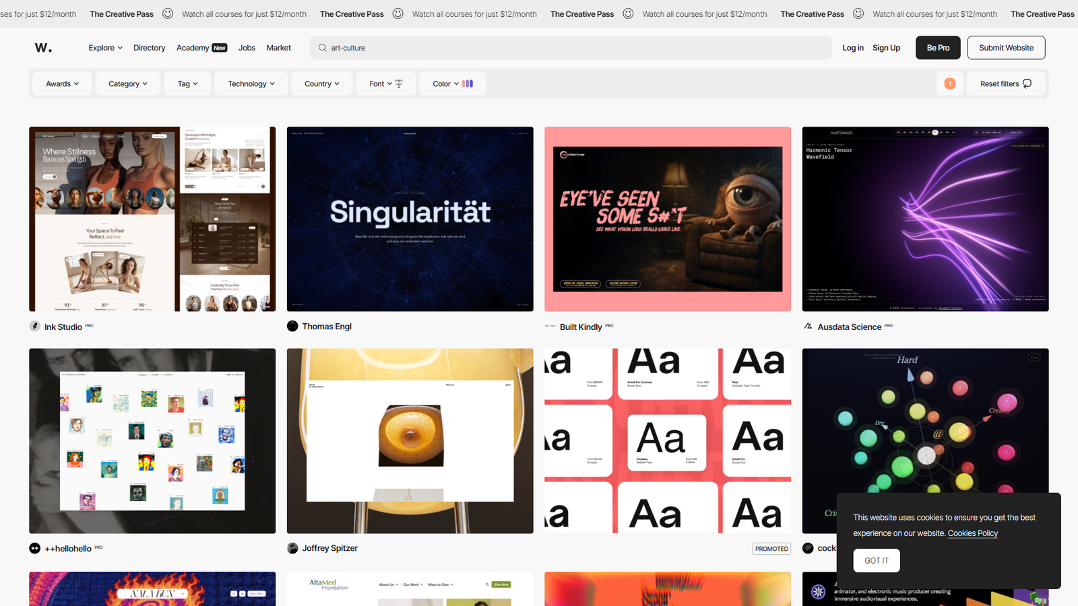Open the ++hellohello portraits grid thumbnail
Viewport: 1078px width, 606px height.
coord(152,441)
